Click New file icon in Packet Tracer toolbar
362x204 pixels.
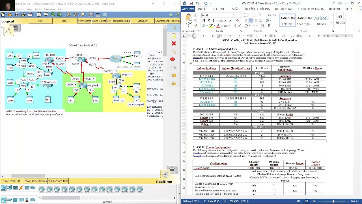[3, 14]
